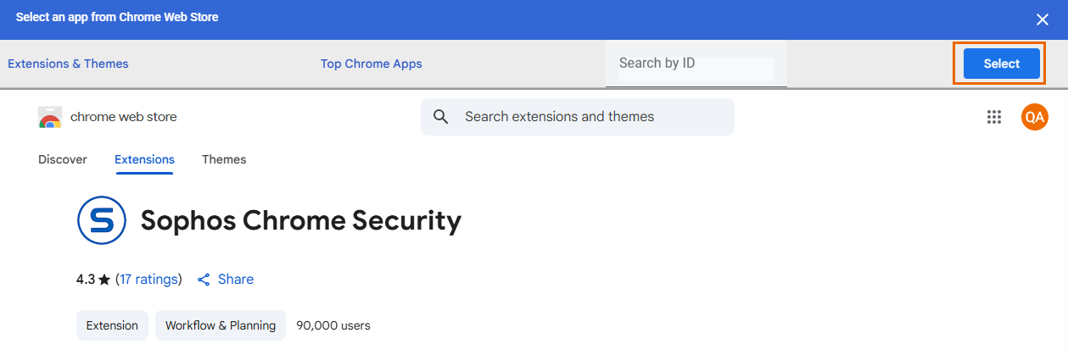Click the magnifier search icon
Image resolution: width=1068 pixels, height=355 pixels.
[440, 117]
